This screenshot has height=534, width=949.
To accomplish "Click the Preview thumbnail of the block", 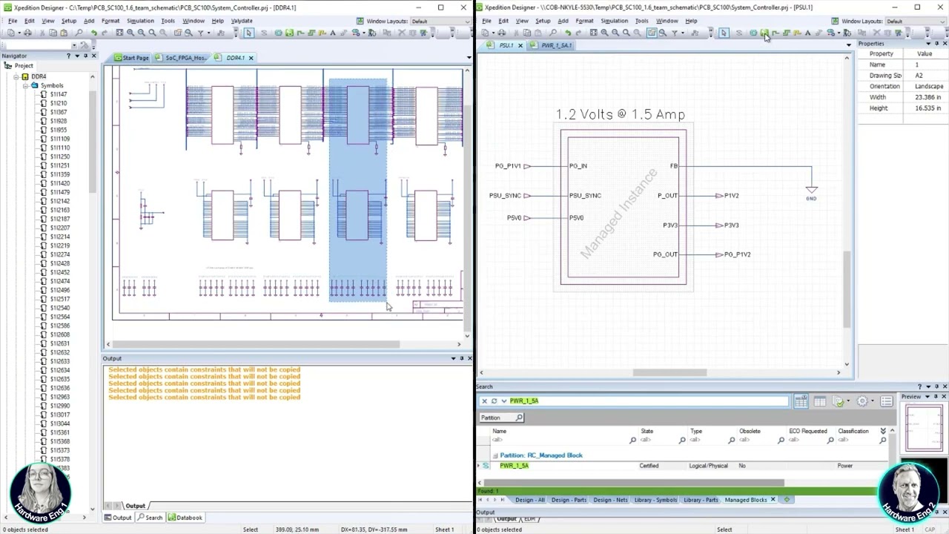I will (x=924, y=427).
